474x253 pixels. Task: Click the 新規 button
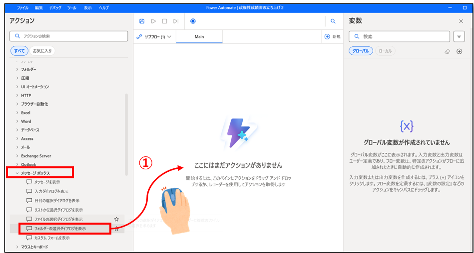click(x=332, y=37)
